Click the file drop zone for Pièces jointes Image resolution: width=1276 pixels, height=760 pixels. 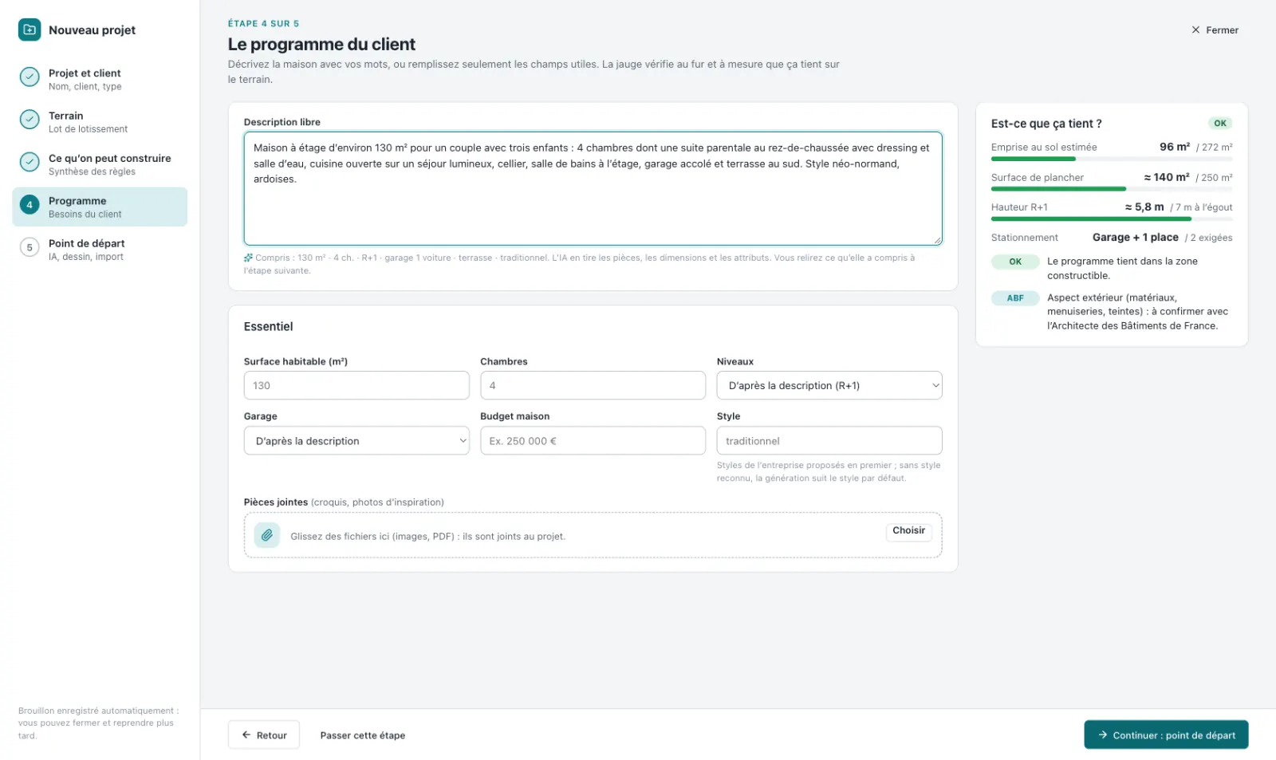[593, 535]
